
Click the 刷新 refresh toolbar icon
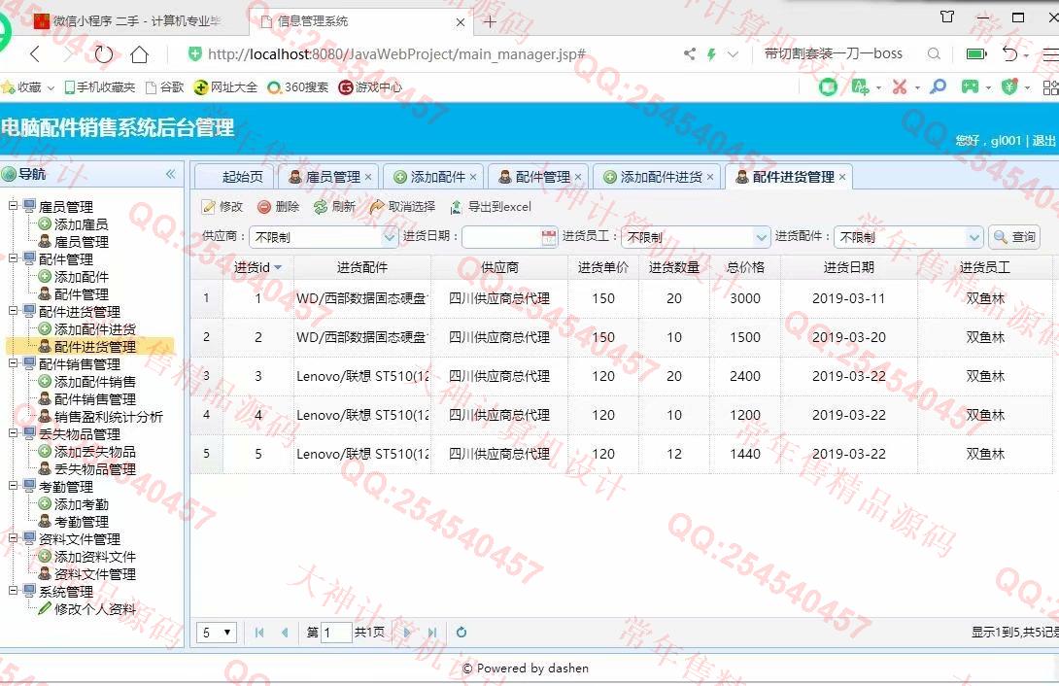(321, 207)
